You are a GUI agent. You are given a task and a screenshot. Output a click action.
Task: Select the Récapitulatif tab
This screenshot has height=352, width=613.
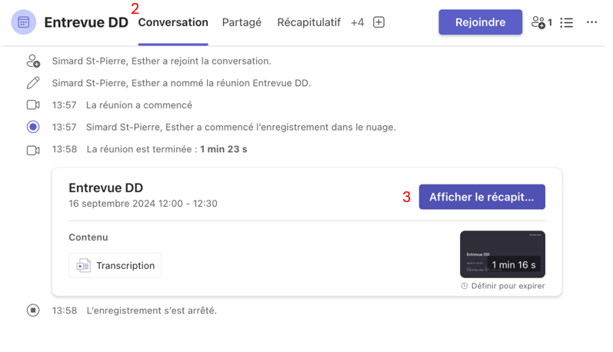308,22
